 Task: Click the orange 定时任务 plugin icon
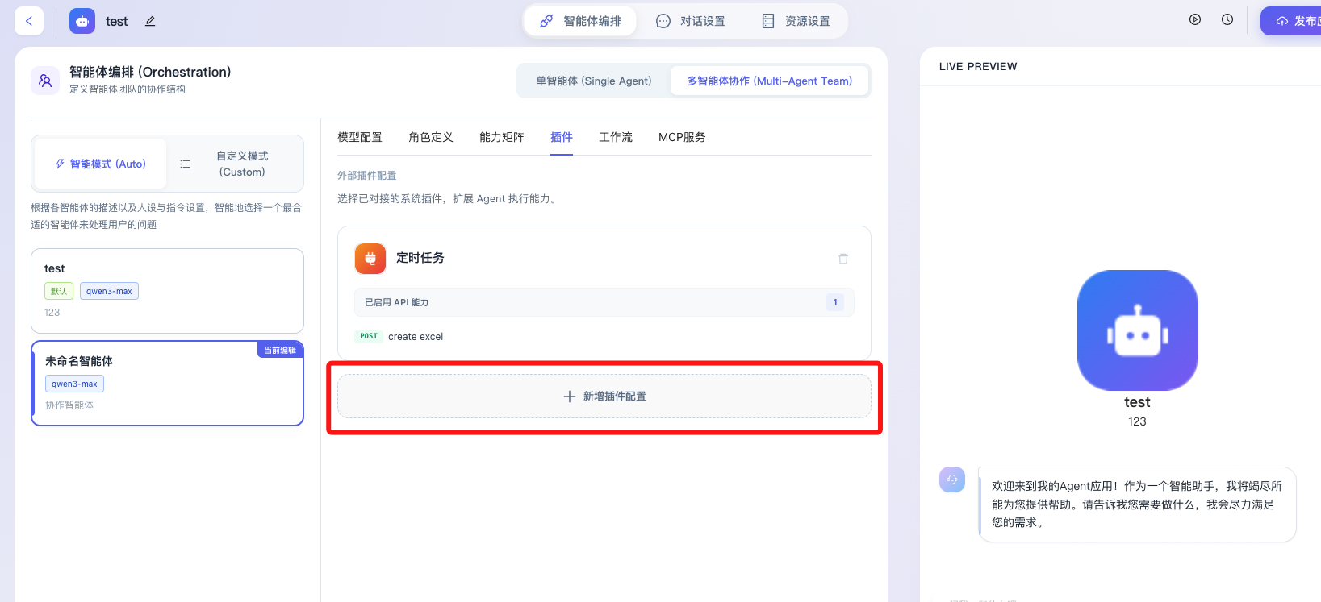coord(370,259)
